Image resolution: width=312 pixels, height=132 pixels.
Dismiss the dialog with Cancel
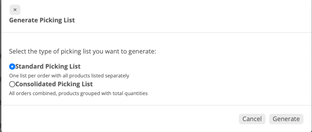252,119
